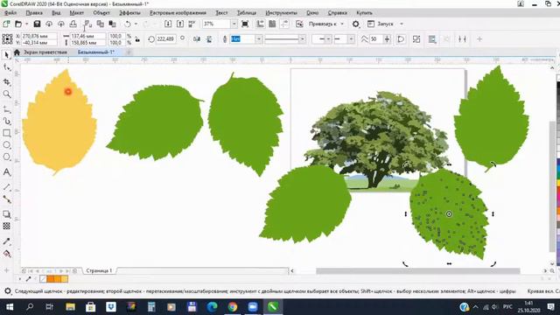Click the no-fill swatch in document palette
This screenshot has width=560, height=315.
coord(43,279)
